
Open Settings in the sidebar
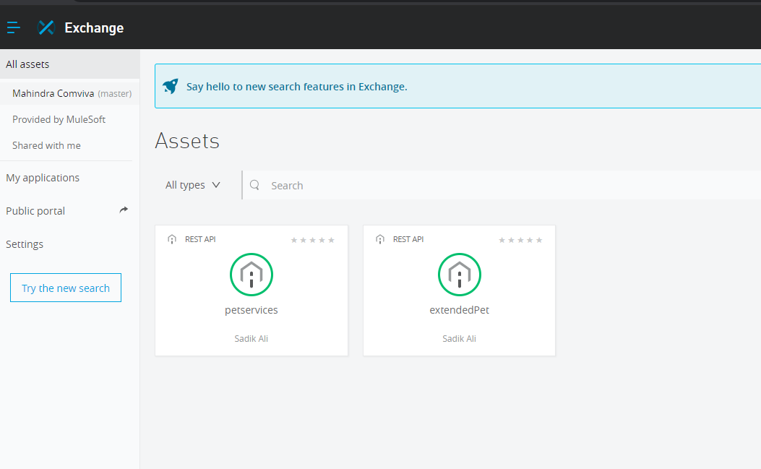click(25, 244)
